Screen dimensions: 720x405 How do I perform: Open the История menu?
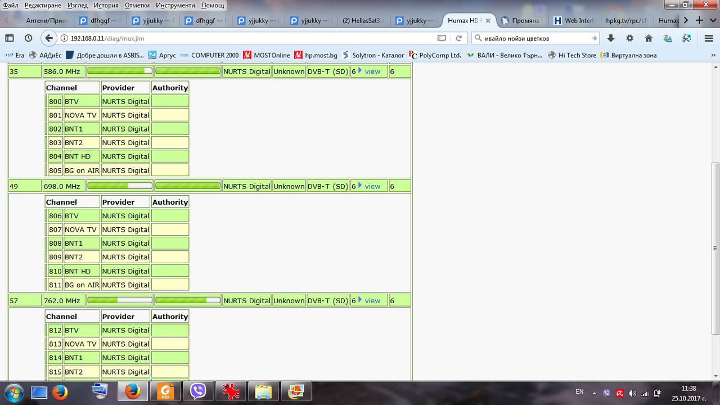[x=106, y=5]
